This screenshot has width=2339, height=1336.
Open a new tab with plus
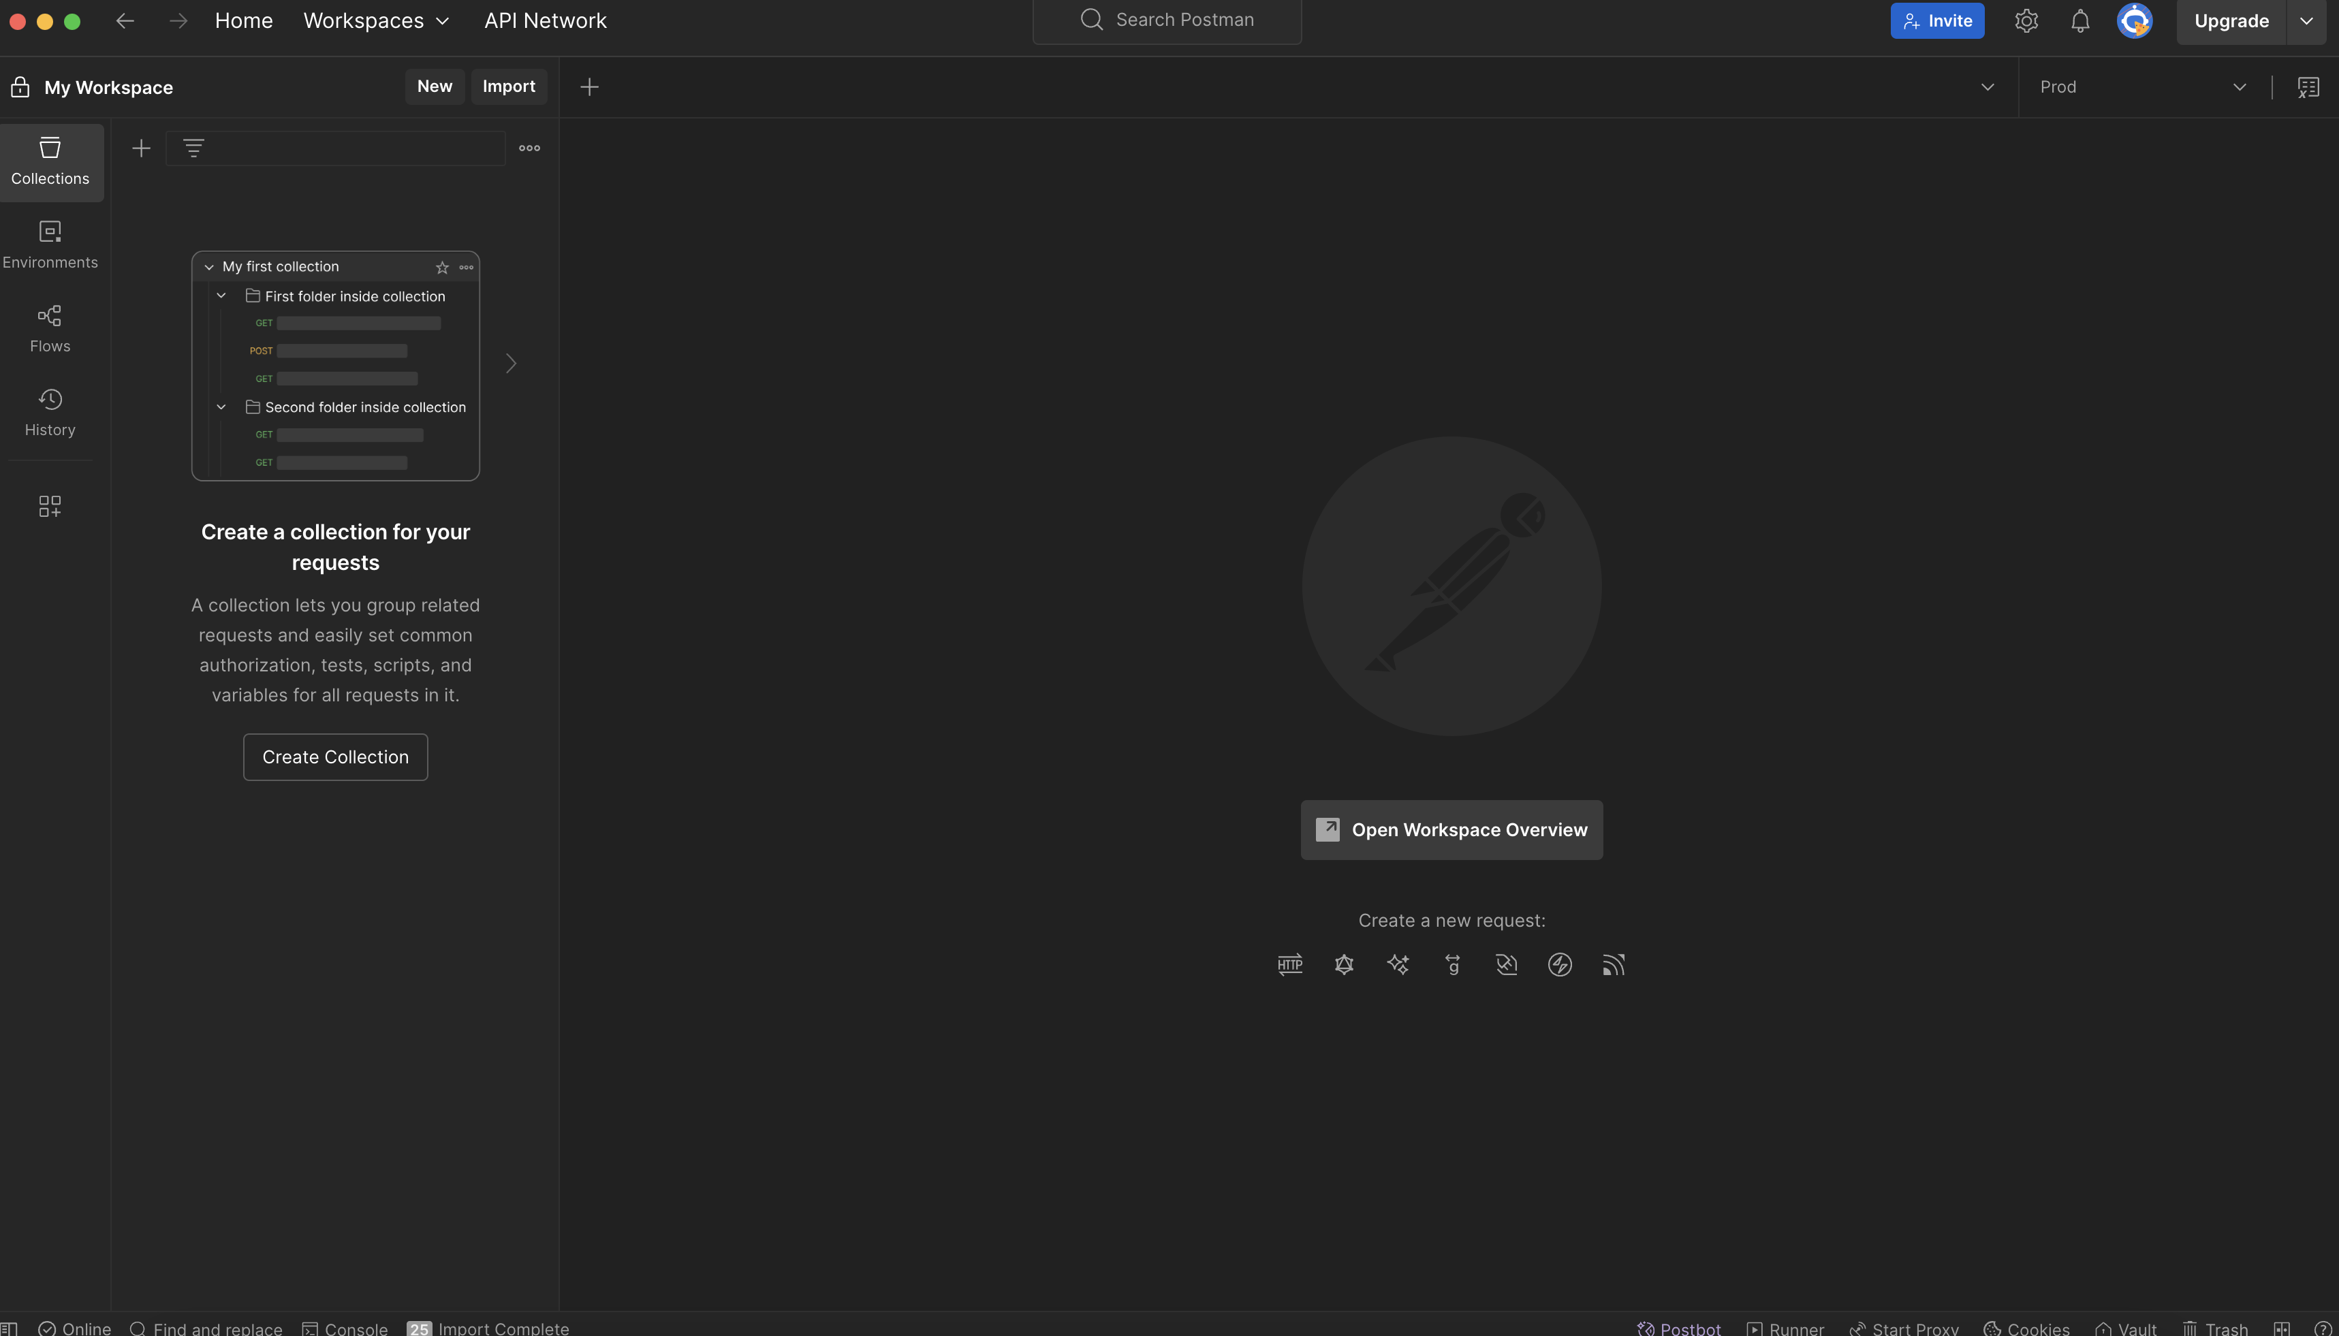point(589,86)
